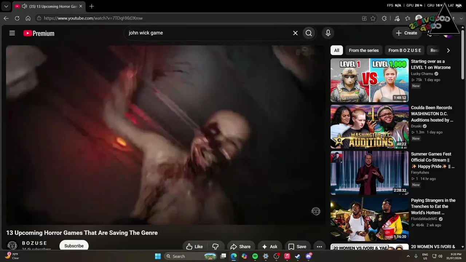Screen dimensions: 466x262
Task: Filter by From the series chip
Action: pos(364,51)
